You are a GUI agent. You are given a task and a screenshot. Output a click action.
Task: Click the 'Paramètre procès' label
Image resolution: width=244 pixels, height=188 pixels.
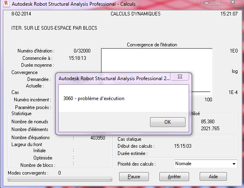[33, 107]
